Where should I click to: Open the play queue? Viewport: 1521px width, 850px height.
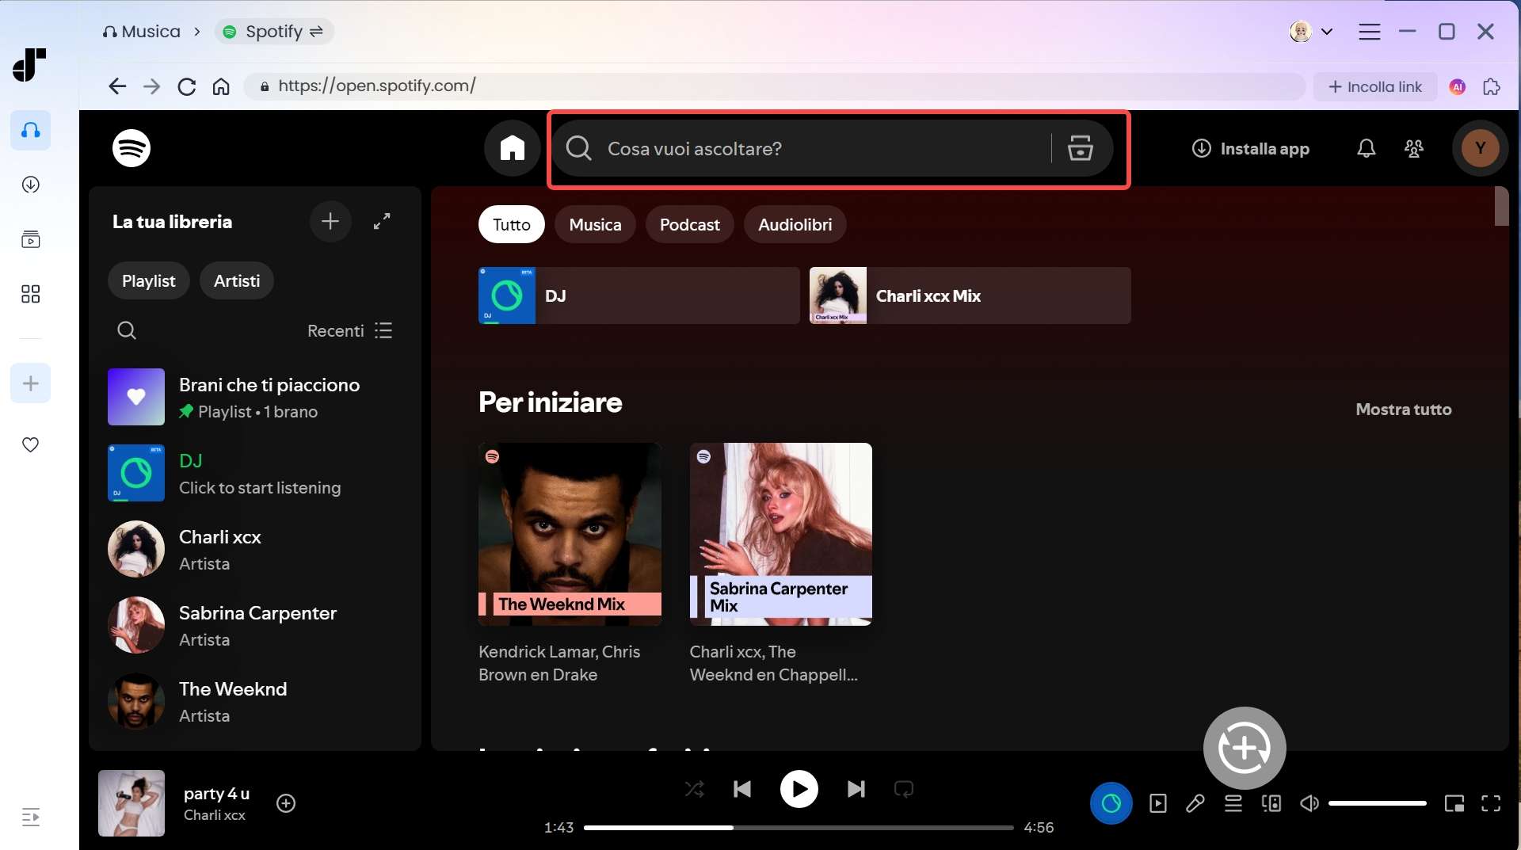1233,803
